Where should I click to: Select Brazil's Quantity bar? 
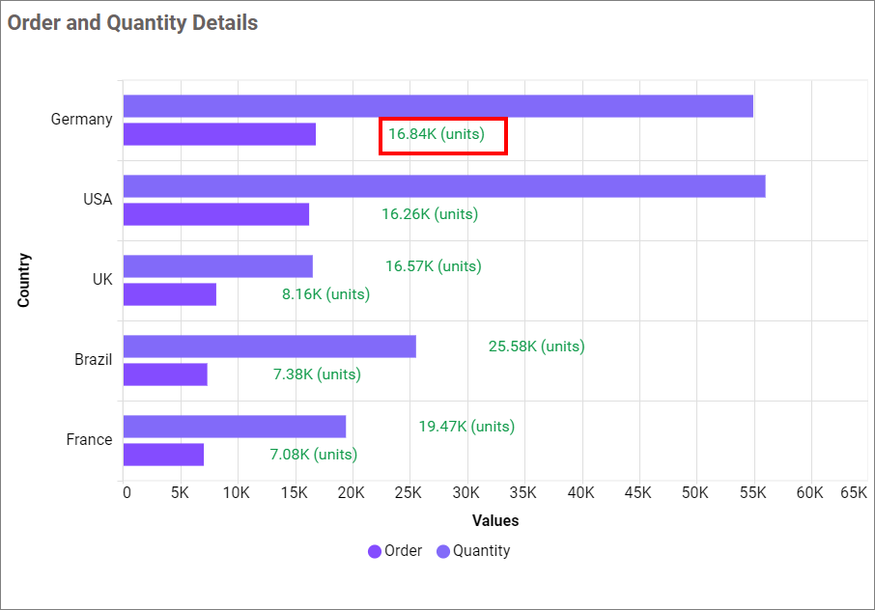269,347
